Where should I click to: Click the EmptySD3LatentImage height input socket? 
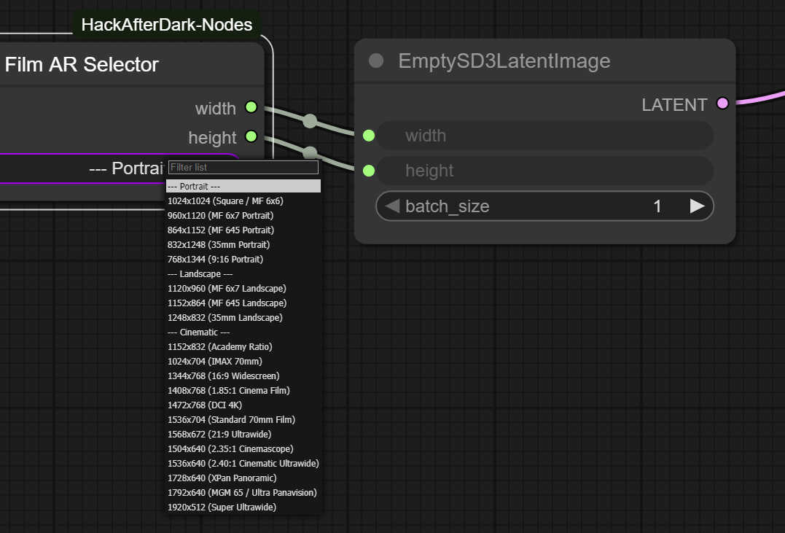(369, 171)
